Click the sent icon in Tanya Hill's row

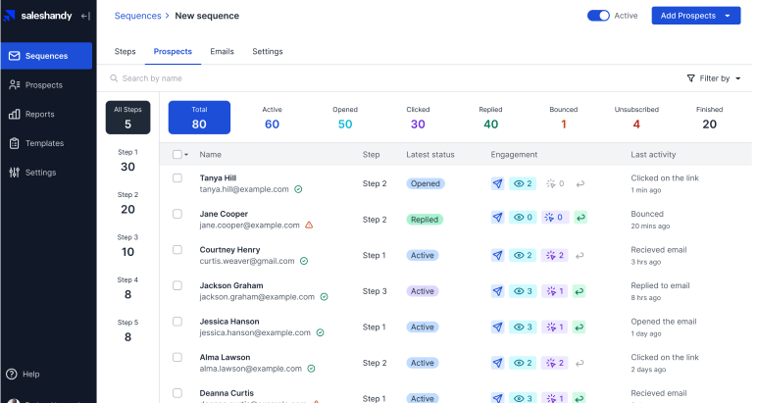(x=498, y=183)
